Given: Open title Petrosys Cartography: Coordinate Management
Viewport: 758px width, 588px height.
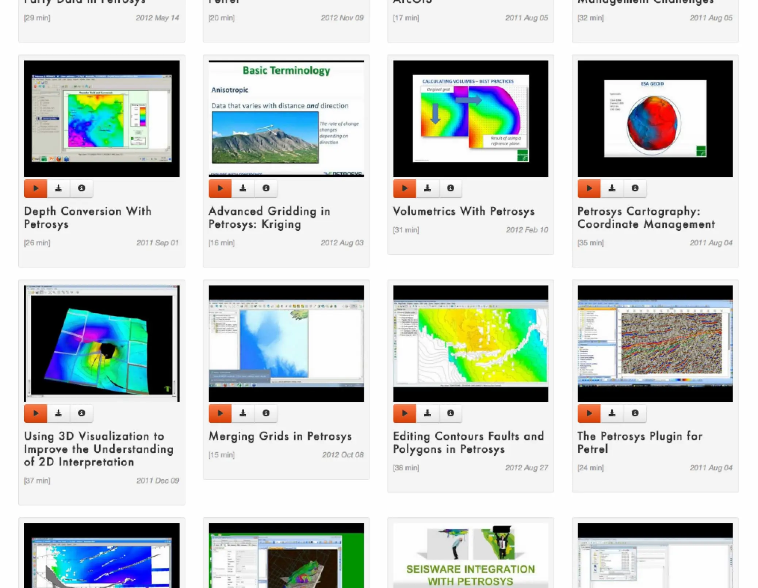Looking at the screenshot, I should click(646, 218).
